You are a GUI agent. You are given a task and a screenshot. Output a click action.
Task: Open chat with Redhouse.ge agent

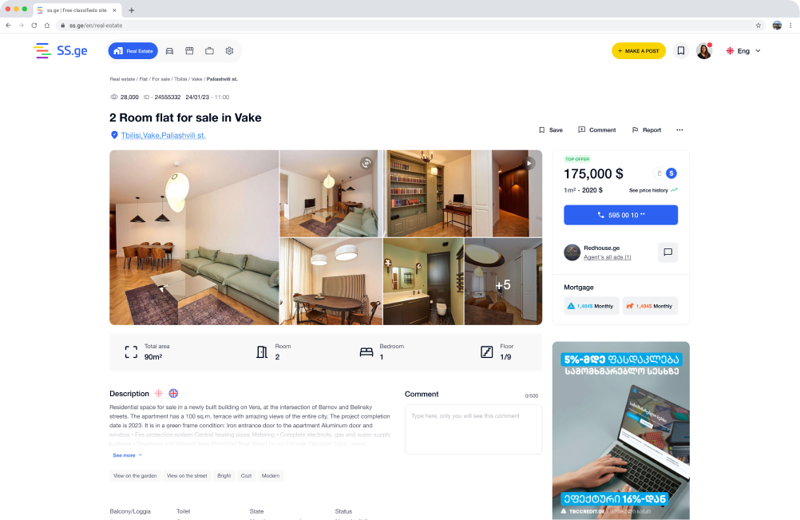(x=667, y=252)
